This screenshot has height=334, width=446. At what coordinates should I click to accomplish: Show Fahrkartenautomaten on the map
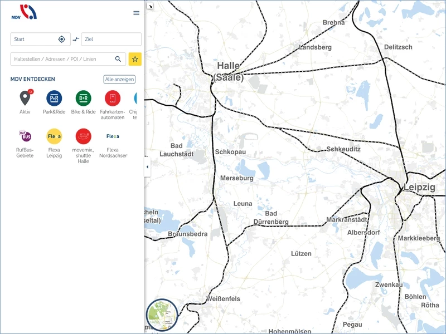[113, 99]
